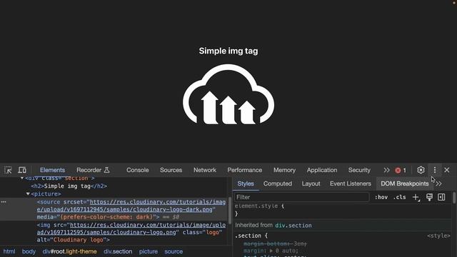Toggle the device toolbar icon
The image size is (457, 257).
22,170
